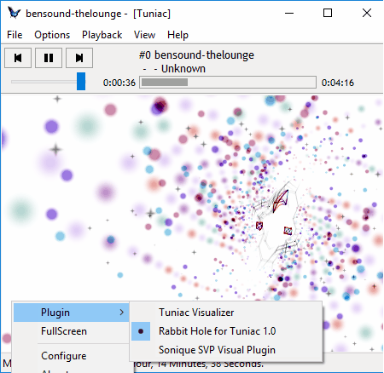384x373 pixels.
Task: Click the blue volume slider handle
Action: (81, 81)
